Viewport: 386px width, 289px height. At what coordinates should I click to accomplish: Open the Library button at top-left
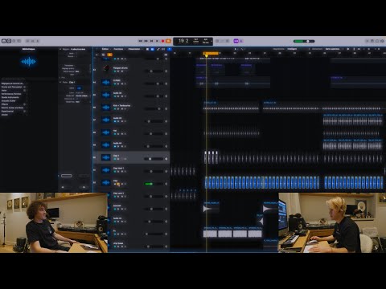(4, 41)
